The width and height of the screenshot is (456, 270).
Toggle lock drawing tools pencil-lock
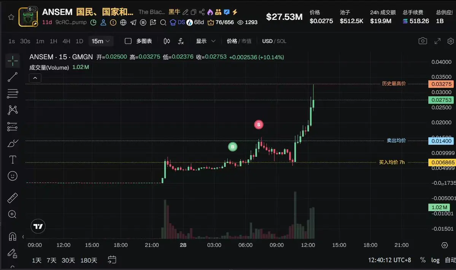(x=12, y=253)
